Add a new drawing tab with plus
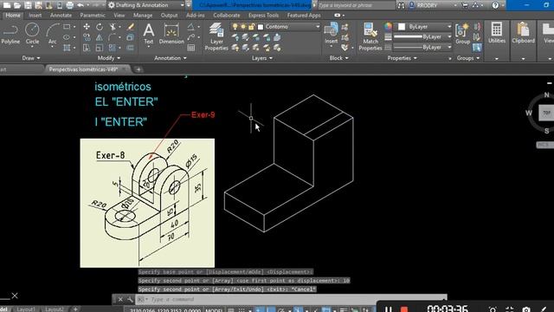 [138, 69]
